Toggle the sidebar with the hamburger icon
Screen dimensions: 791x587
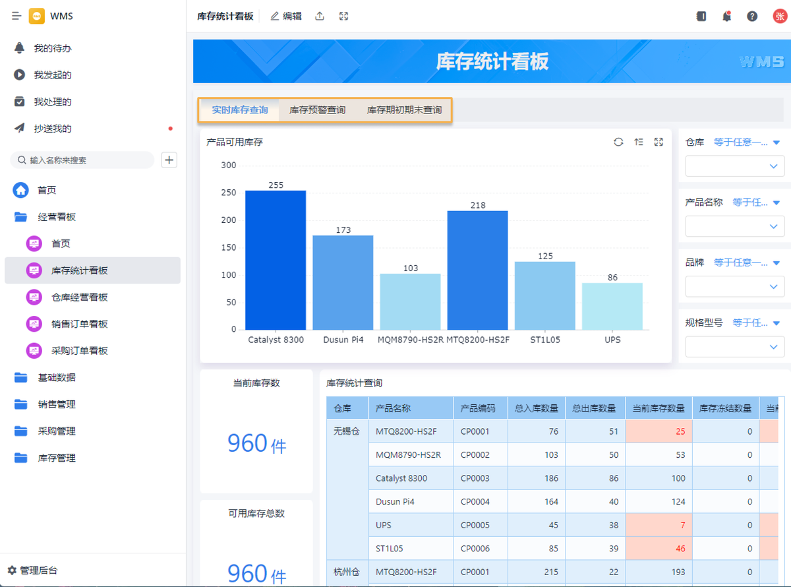[x=15, y=16]
